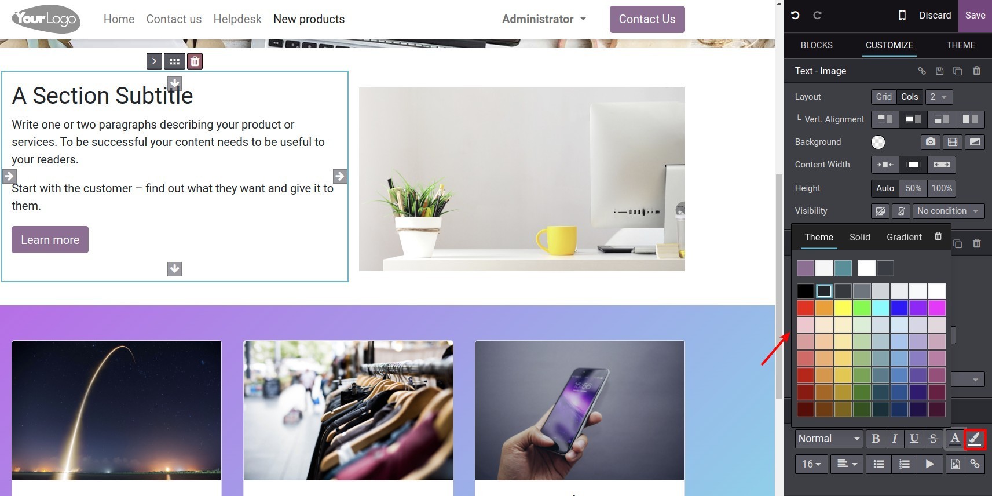Switch to the BLOCKS tab
The image size is (992, 496).
817,45
